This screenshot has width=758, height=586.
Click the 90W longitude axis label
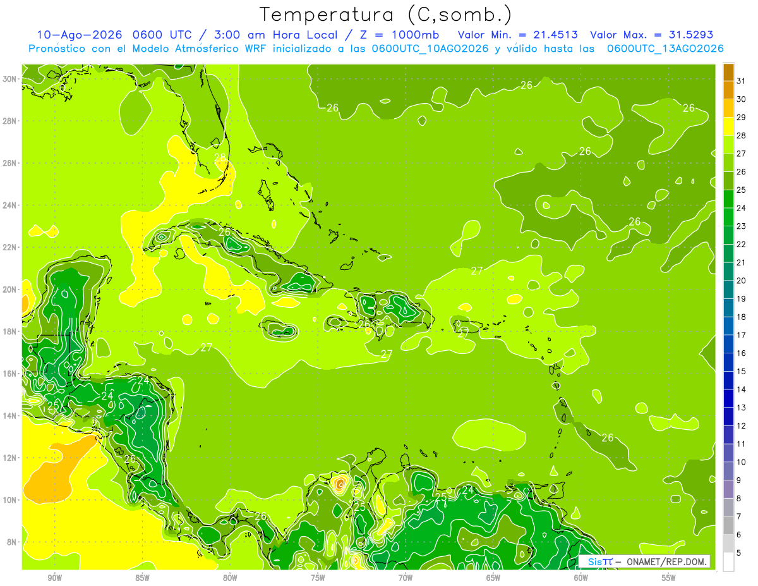pos(54,578)
